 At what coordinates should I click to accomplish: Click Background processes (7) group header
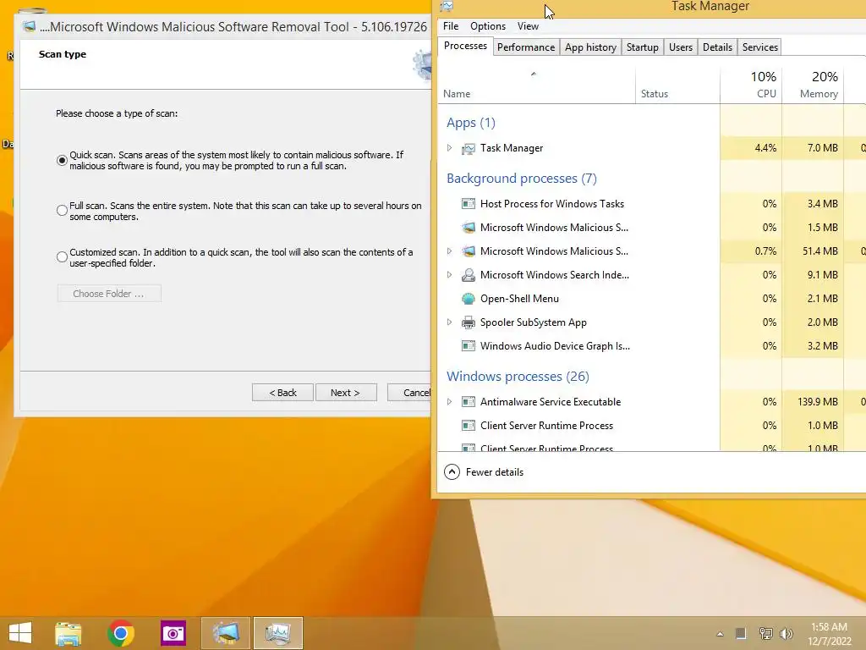[521, 179]
